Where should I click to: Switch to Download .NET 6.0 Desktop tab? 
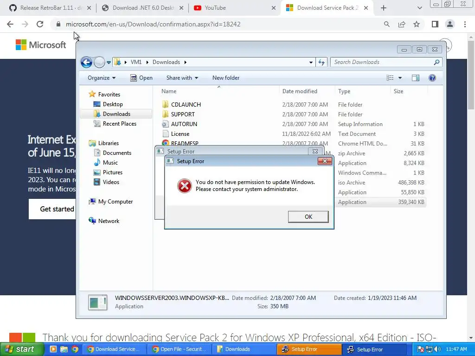tap(142, 8)
